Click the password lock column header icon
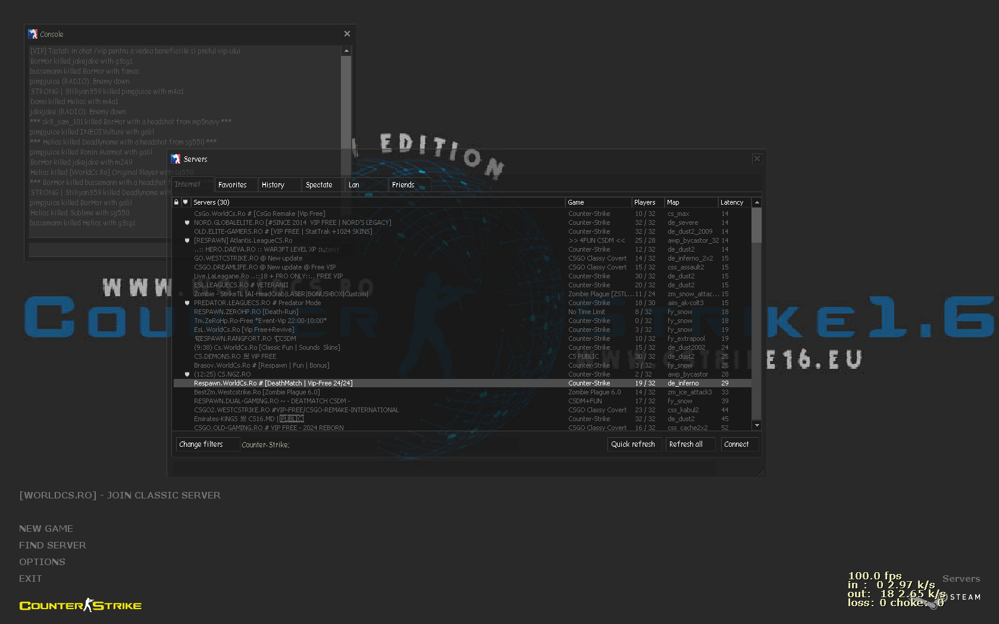 pyautogui.click(x=176, y=202)
